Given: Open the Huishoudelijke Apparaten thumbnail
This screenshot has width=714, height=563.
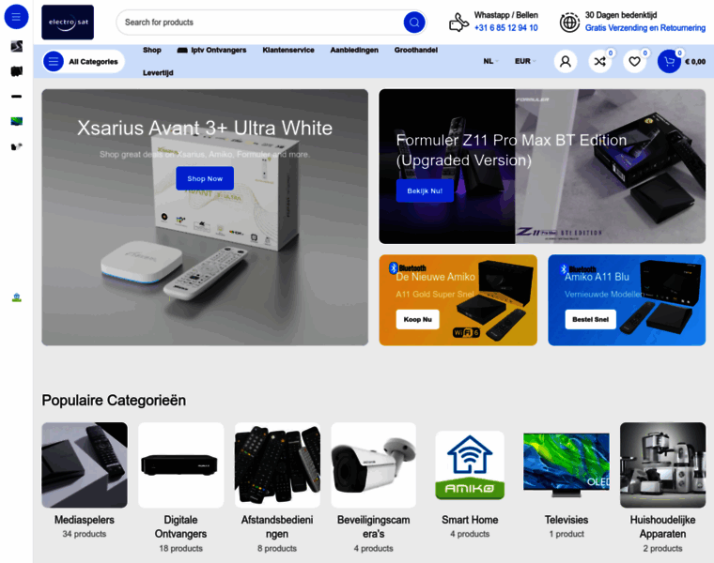Looking at the screenshot, I should (x=663, y=465).
